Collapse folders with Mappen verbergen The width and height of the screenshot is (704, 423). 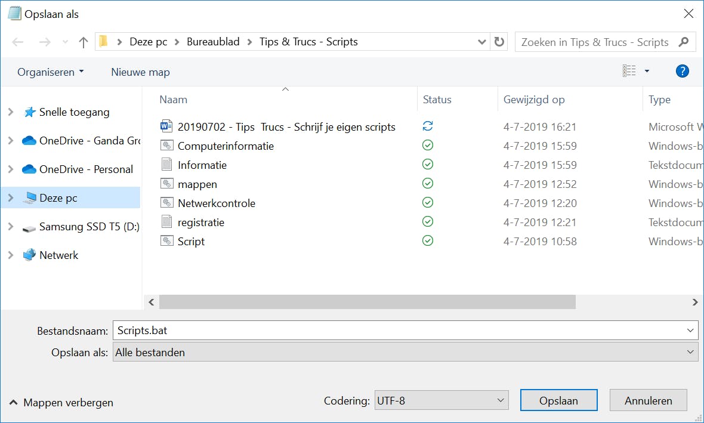click(x=61, y=403)
